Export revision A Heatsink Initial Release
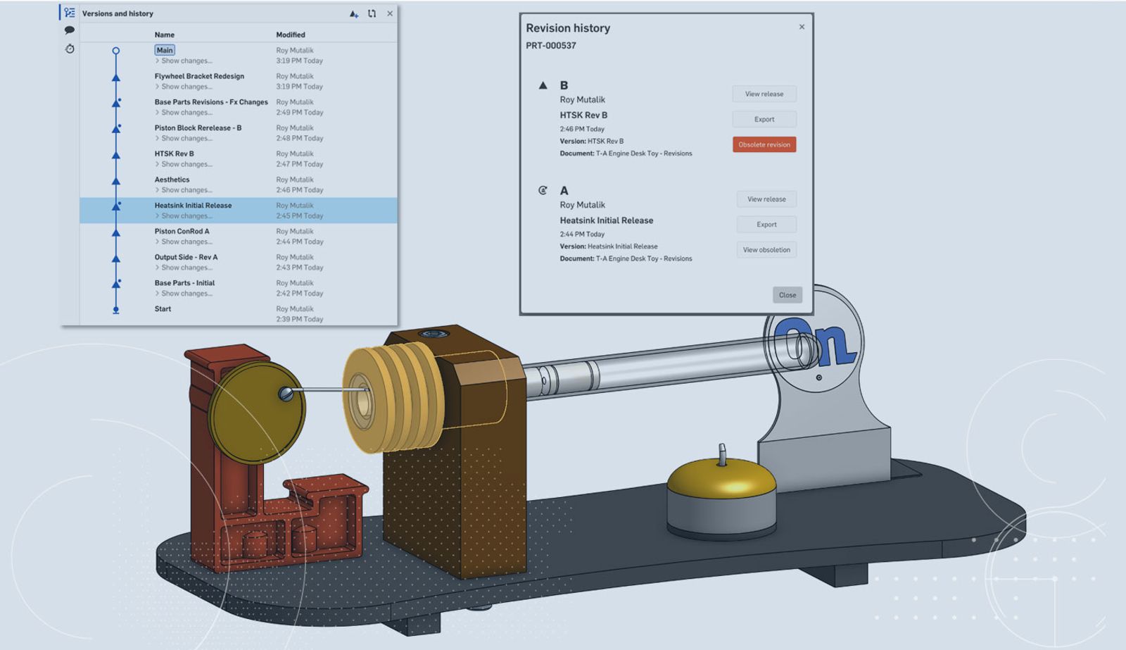1126x650 pixels. tap(766, 225)
